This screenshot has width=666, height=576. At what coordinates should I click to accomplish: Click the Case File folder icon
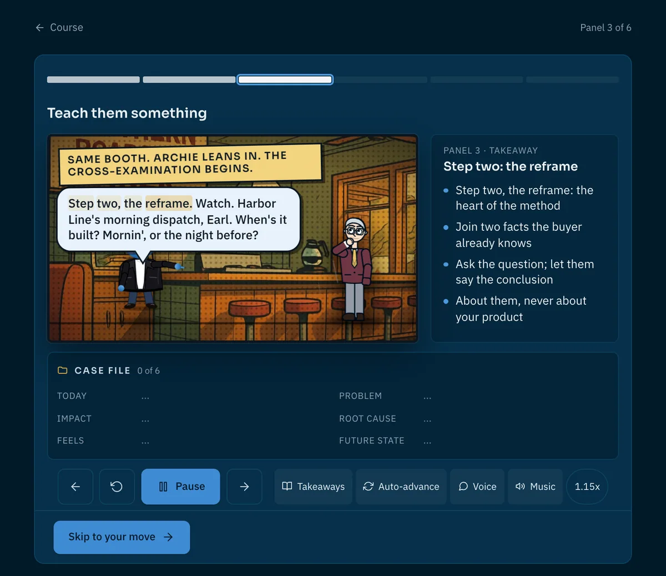coord(63,370)
